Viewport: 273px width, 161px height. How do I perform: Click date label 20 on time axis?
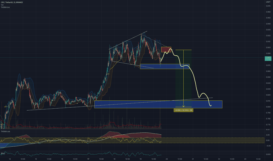[x=167, y=159]
